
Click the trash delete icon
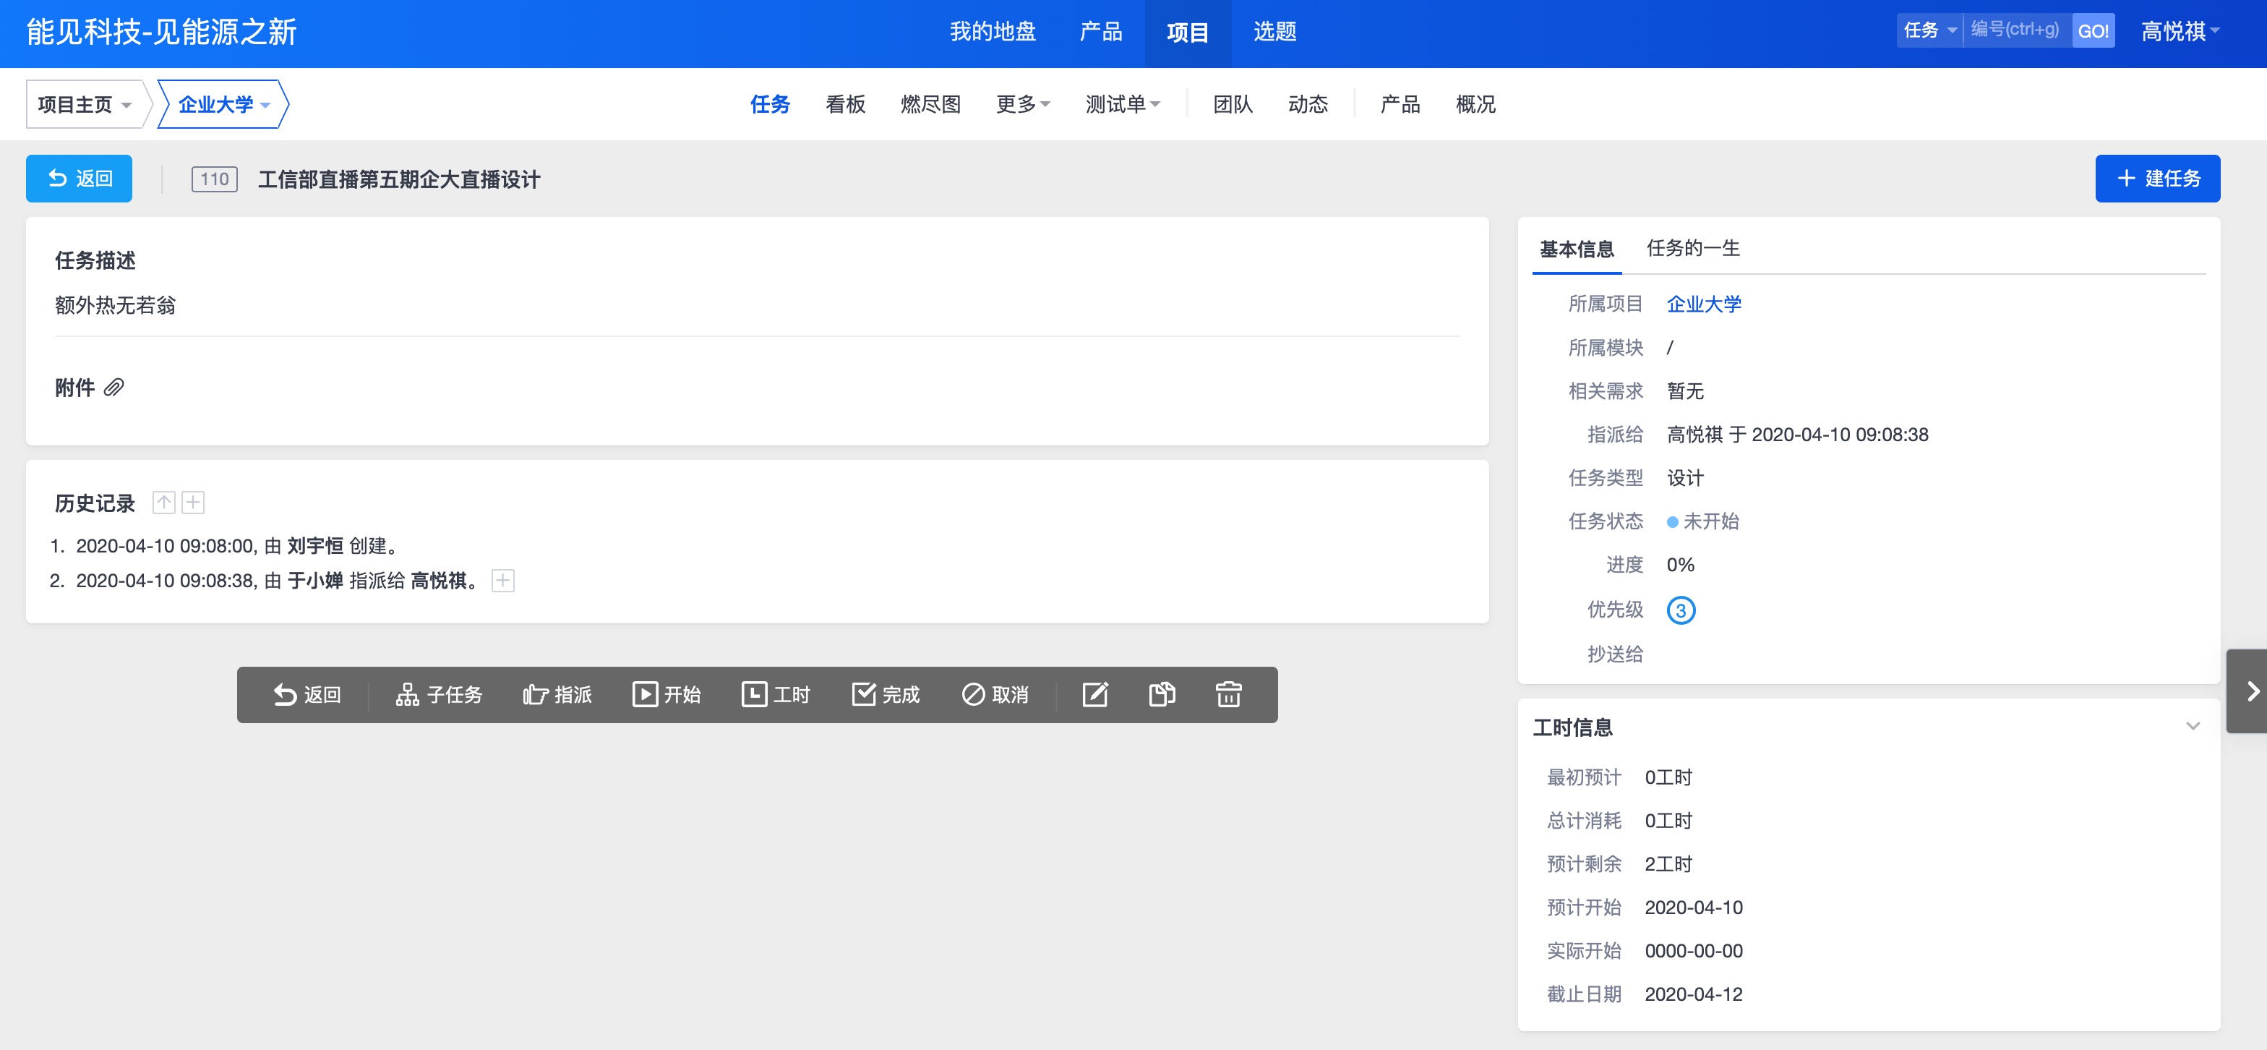point(1228,694)
